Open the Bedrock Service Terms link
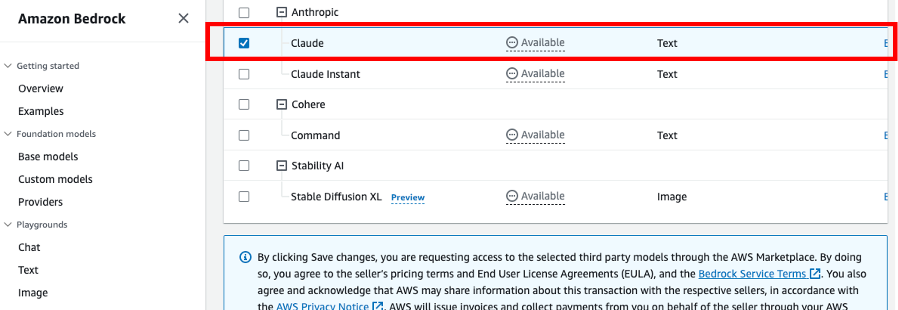 pos(752,274)
